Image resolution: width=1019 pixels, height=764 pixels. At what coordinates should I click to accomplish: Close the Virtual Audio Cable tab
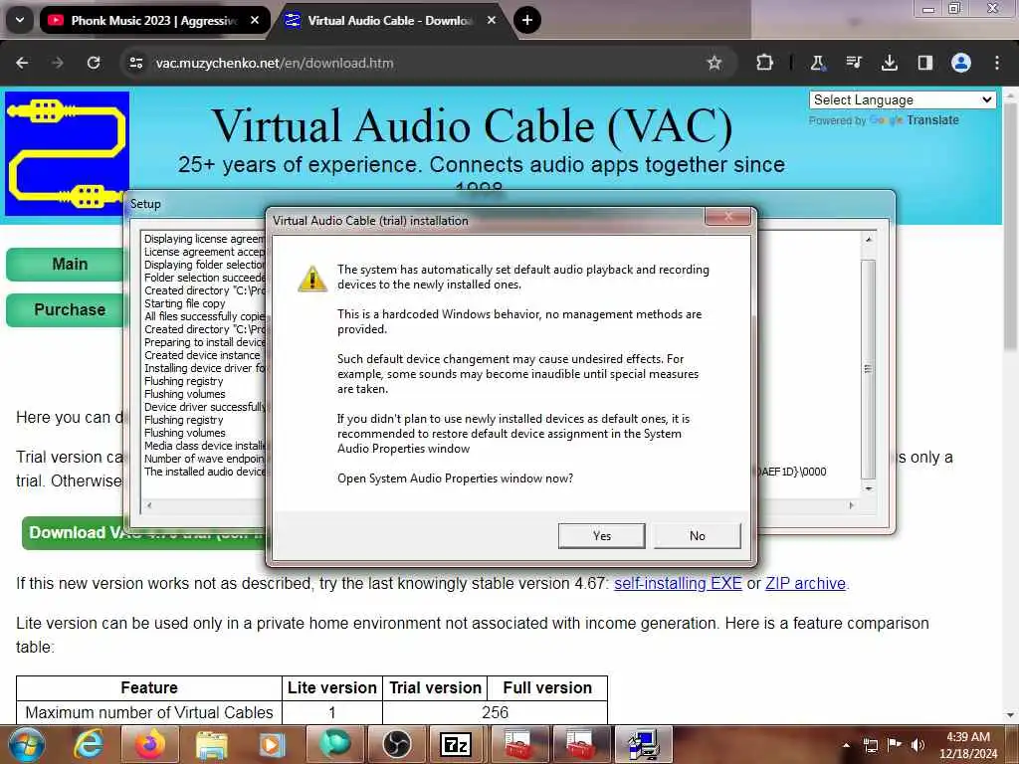(x=492, y=20)
